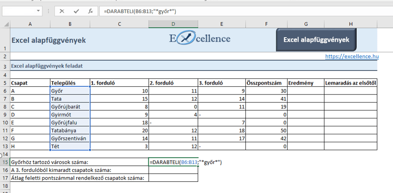Screen dimensions: 393x193
Task: Click the Település header cell
Action: pyautogui.click(x=70, y=83)
